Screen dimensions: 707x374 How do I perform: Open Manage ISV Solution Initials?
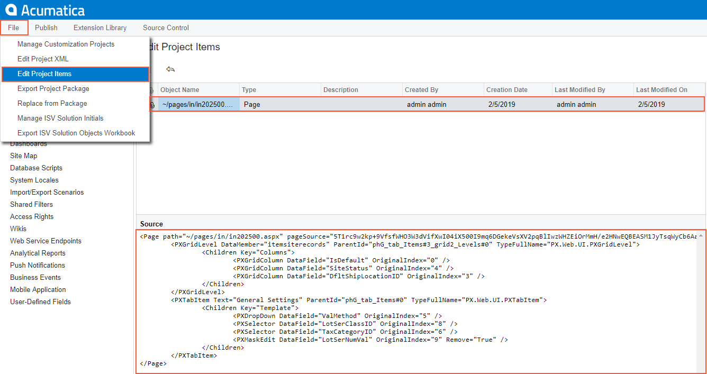(60, 118)
